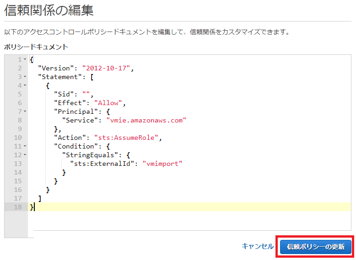Collapse the fold arrow on line 1
This screenshot has height=260, width=356.
(x=25, y=59)
